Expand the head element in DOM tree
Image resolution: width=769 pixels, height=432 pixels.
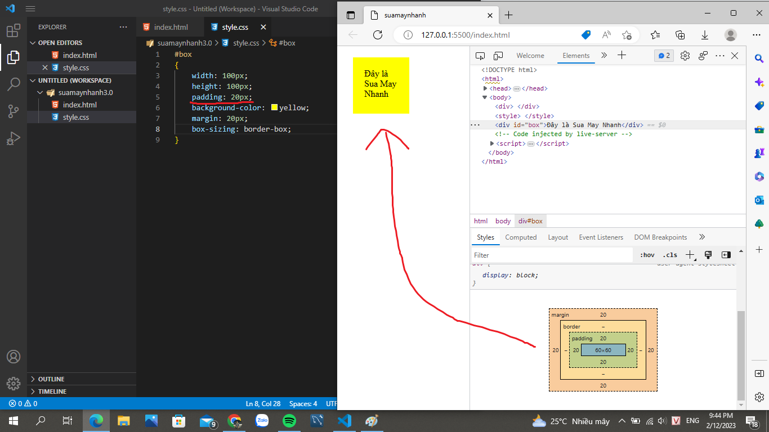tap(485, 88)
